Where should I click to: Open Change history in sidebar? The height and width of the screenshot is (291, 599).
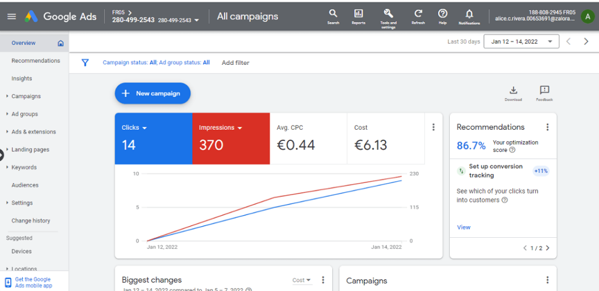(30, 220)
